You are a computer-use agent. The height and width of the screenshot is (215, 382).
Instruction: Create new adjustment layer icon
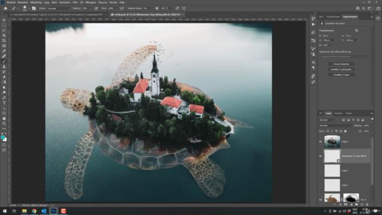(x=351, y=204)
